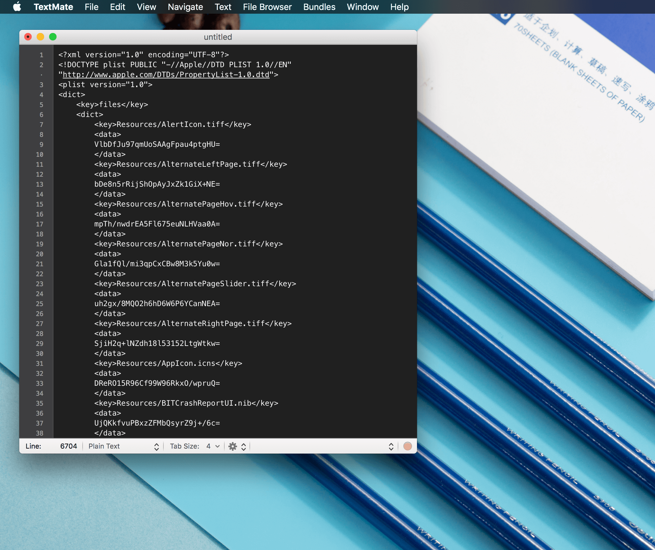
Task: Open the Navigate menu
Action: point(185,7)
